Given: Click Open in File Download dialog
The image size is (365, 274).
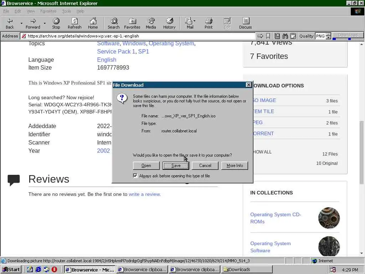Looking at the screenshot, I should (146, 166).
